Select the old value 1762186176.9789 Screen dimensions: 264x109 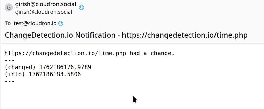tap(65, 67)
